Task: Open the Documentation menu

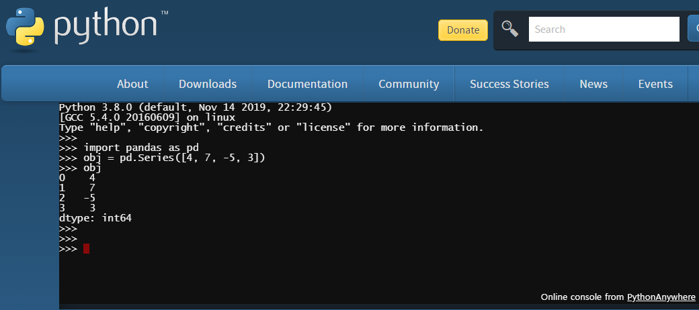Action: tap(307, 84)
